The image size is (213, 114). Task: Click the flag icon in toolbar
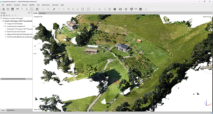(136, 9)
